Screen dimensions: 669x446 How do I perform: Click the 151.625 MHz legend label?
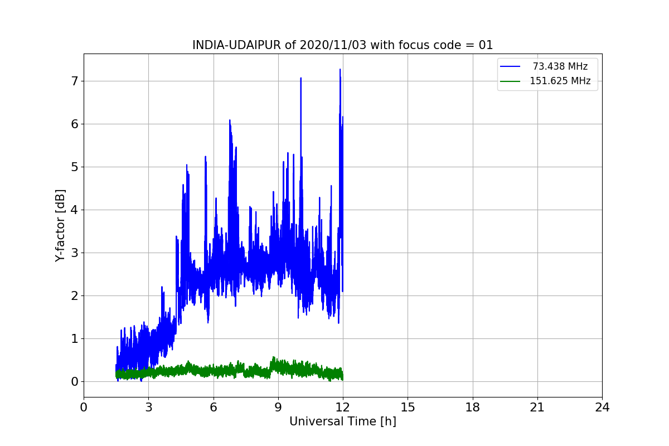pos(560,81)
